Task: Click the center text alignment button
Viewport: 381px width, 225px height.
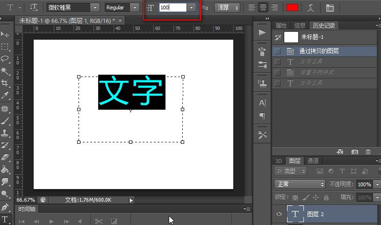Action: [264, 7]
